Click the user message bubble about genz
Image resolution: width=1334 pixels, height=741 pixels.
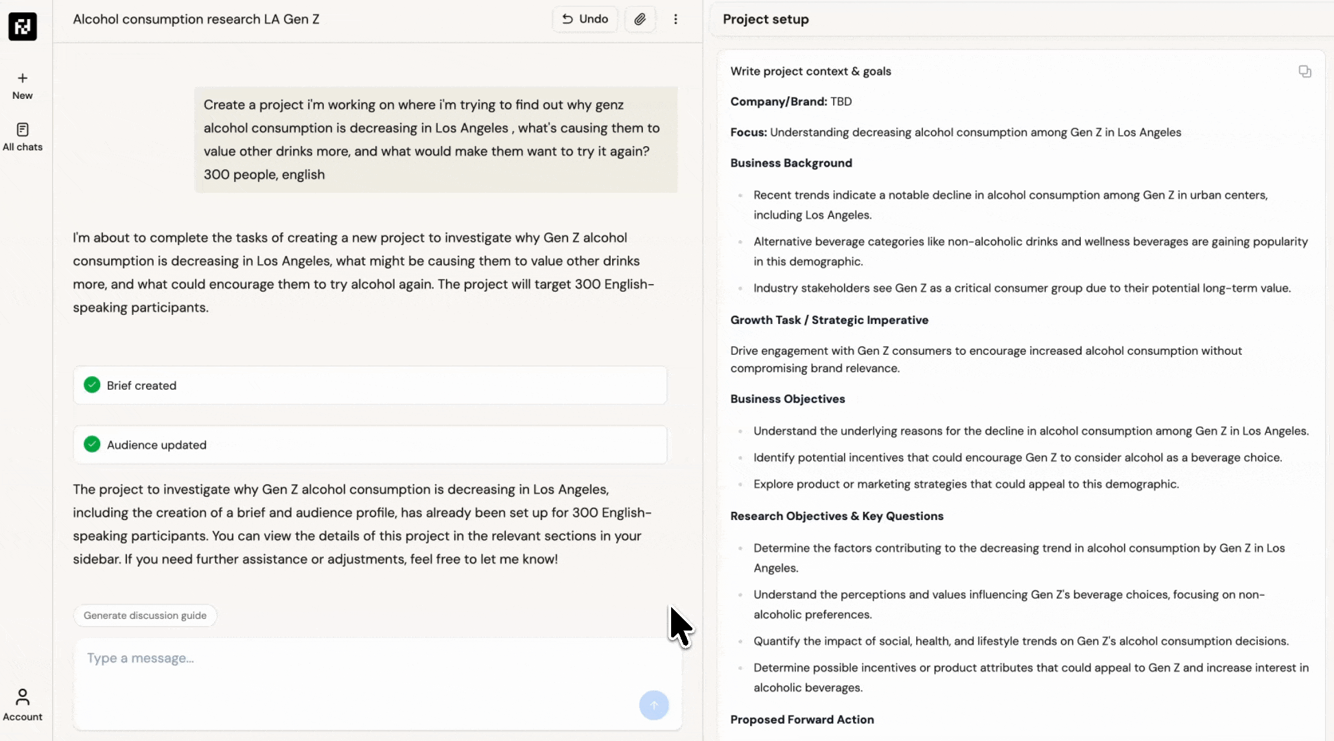tap(436, 139)
